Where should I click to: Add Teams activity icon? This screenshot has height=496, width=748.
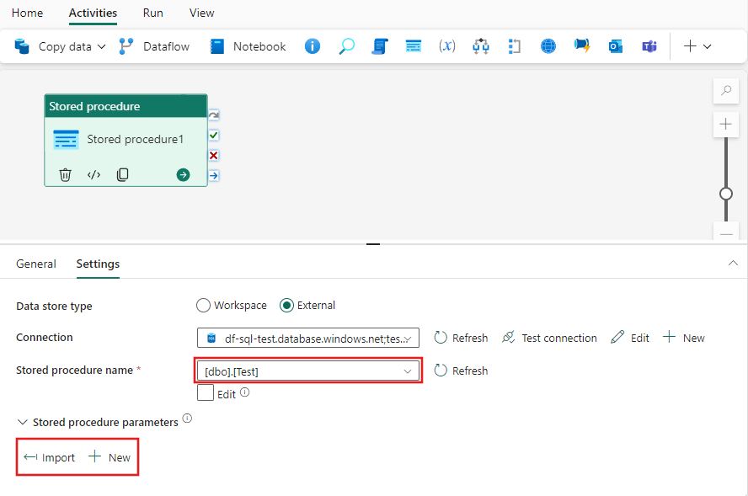coord(649,46)
